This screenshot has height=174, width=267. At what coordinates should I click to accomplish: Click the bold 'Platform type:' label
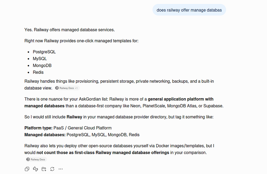coord(38,128)
